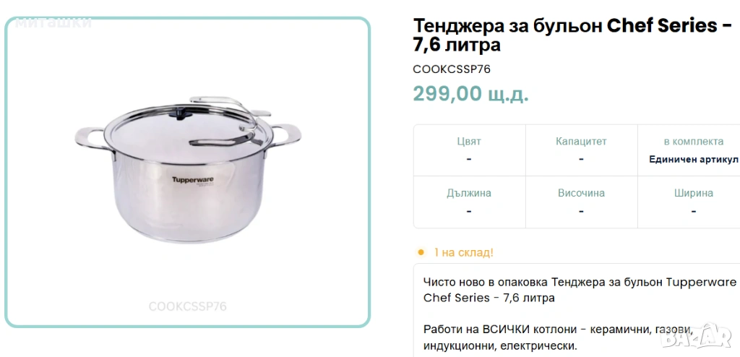The height and width of the screenshot is (357, 740).
Task: Click the Tupperware logo on the pot
Action: pos(192,179)
